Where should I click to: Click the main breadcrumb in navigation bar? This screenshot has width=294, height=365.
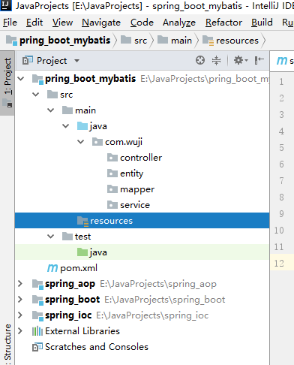click(x=175, y=41)
